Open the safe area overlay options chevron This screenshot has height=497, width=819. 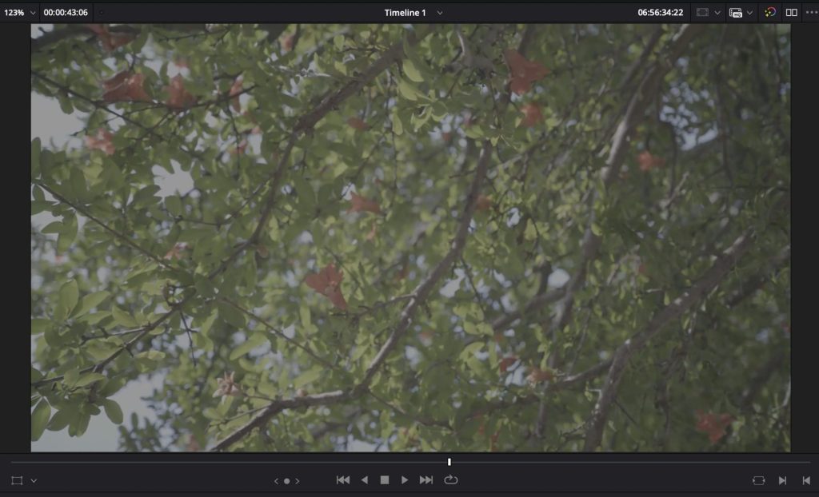[x=717, y=13]
